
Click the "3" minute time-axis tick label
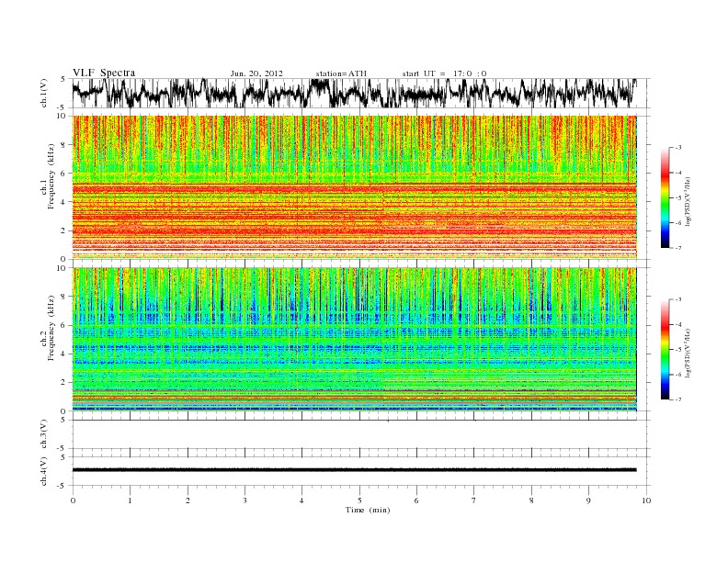pyautogui.click(x=245, y=500)
